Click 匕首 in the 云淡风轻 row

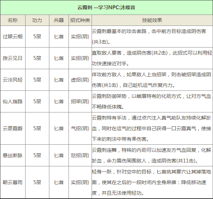pyautogui.click(x=59, y=80)
